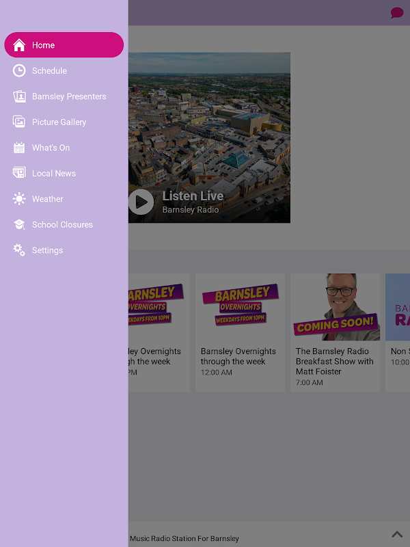Click the Picture Gallery images icon
This screenshot has height=547, width=410.
(x=19, y=122)
